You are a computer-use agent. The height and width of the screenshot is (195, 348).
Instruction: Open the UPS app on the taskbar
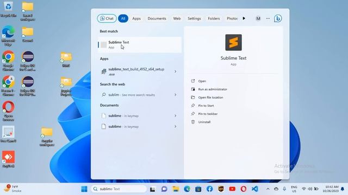pos(221,189)
